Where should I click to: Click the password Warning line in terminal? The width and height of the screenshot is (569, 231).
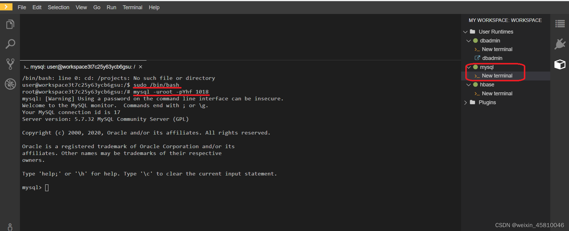click(153, 99)
